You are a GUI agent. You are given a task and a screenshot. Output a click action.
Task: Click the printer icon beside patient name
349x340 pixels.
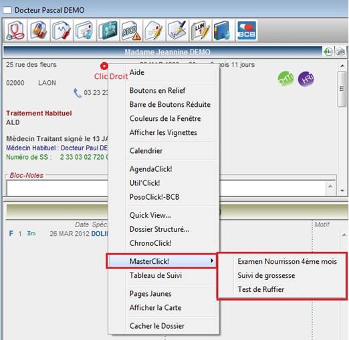[x=340, y=51]
